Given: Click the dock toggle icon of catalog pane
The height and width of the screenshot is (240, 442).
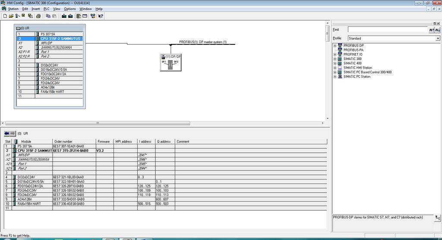Looking at the screenshot, I should click(x=435, y=23).
